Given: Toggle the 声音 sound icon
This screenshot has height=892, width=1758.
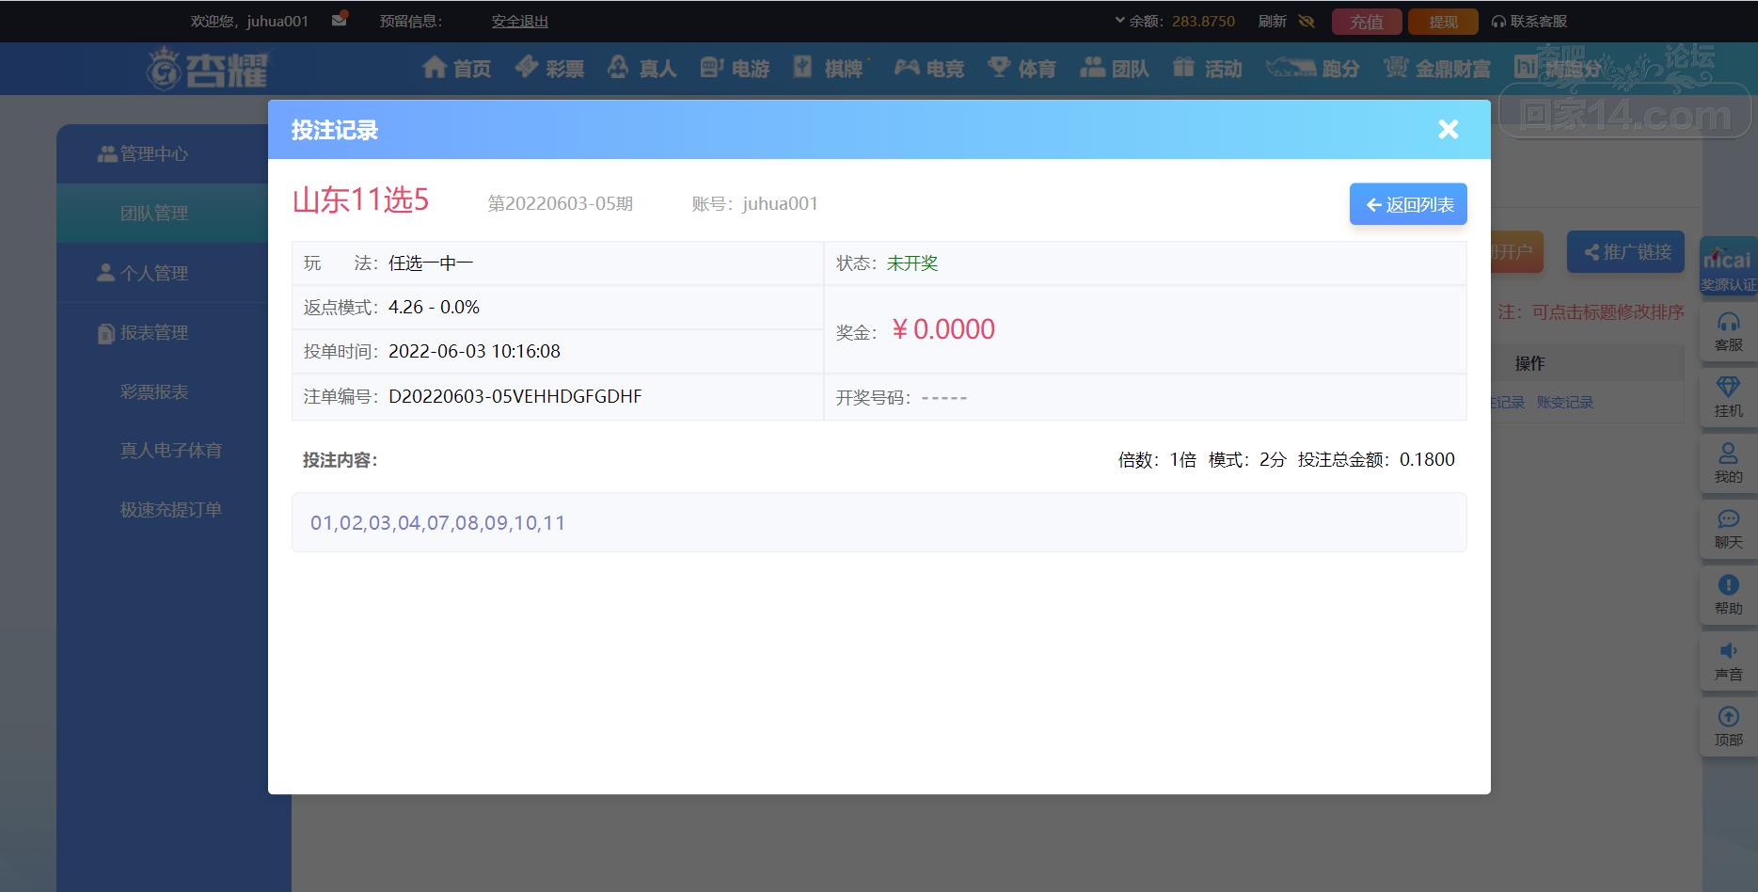Looking at the screenshot, I should (1729, 661).
